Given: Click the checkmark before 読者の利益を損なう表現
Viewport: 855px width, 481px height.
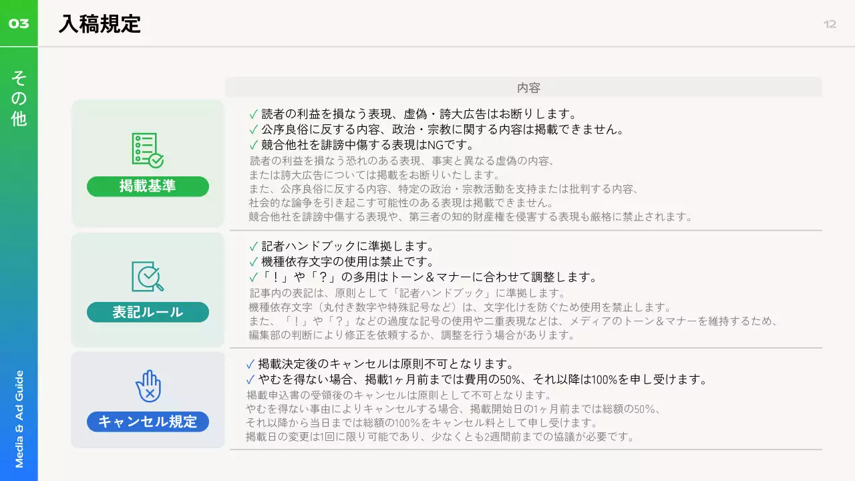Looking at the screenshot, I should [253, 114].
